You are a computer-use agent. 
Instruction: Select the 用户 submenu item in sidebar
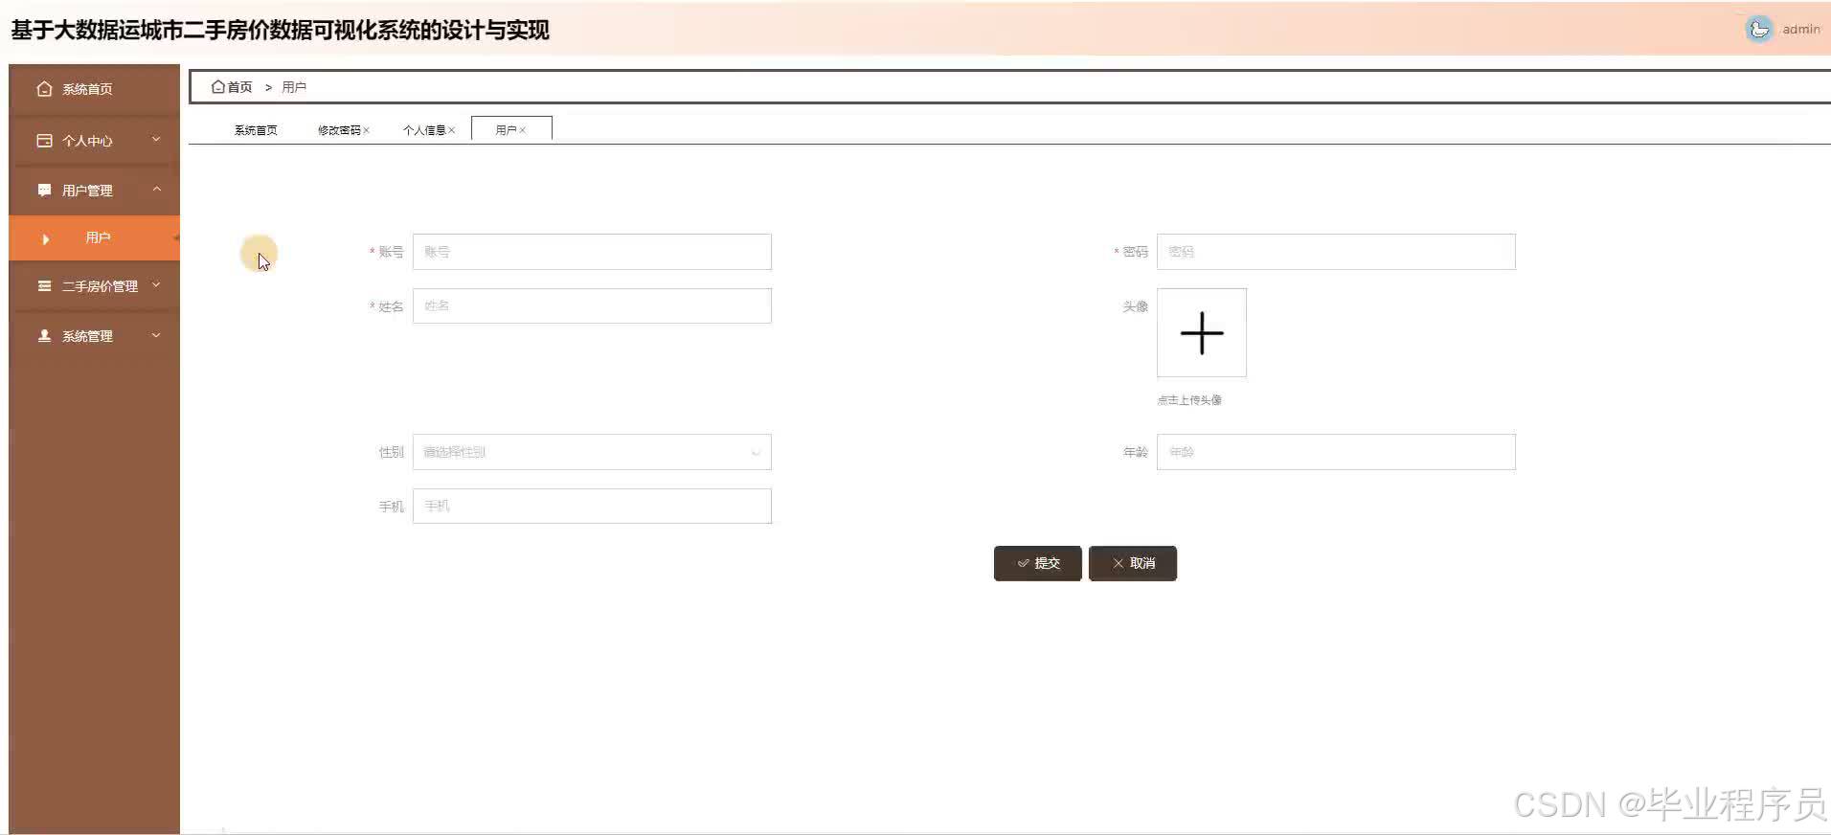click(94, 238)
